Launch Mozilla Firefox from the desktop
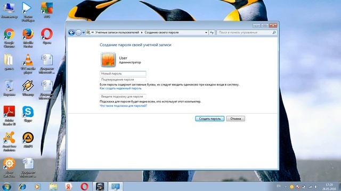 (x=28, y=38)
